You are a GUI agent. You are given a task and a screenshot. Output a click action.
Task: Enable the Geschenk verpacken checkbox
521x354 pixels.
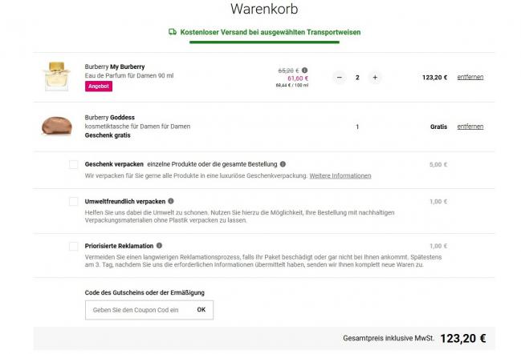tap(73, 164)
